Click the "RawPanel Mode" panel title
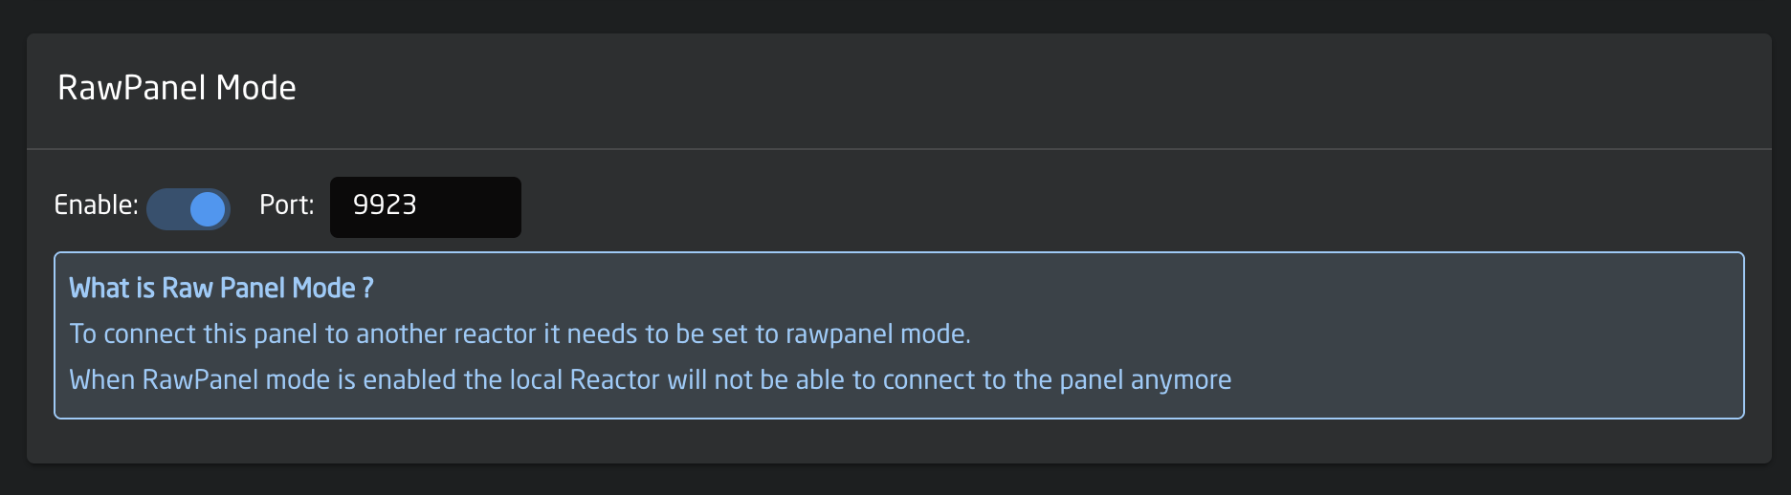 (x=176, y=88)
